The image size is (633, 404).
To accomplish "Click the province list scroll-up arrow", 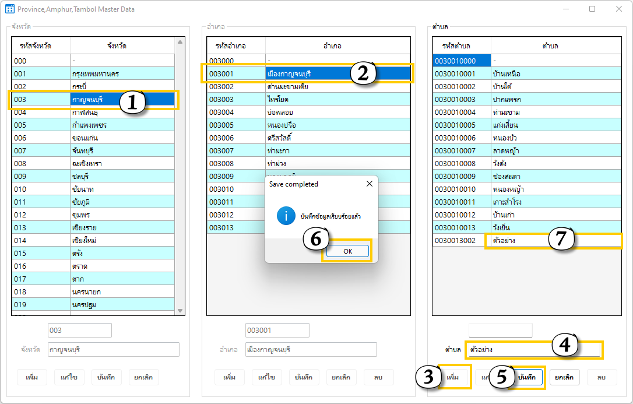I will [180, 43].
